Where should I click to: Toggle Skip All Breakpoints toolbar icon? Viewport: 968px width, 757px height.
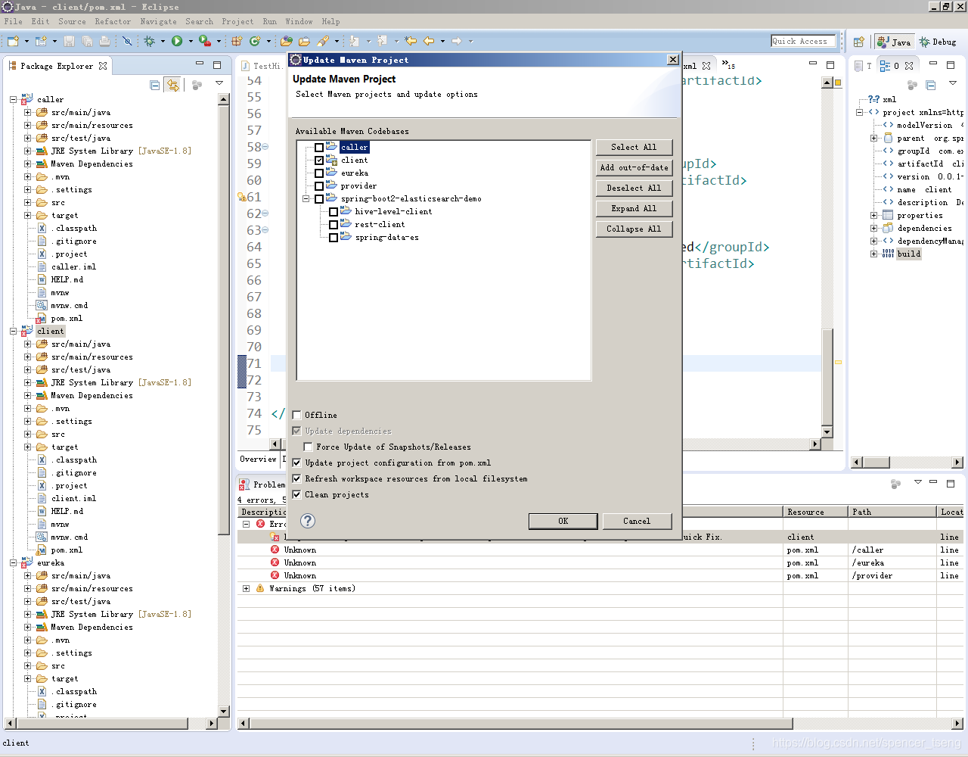click(128, 41)
